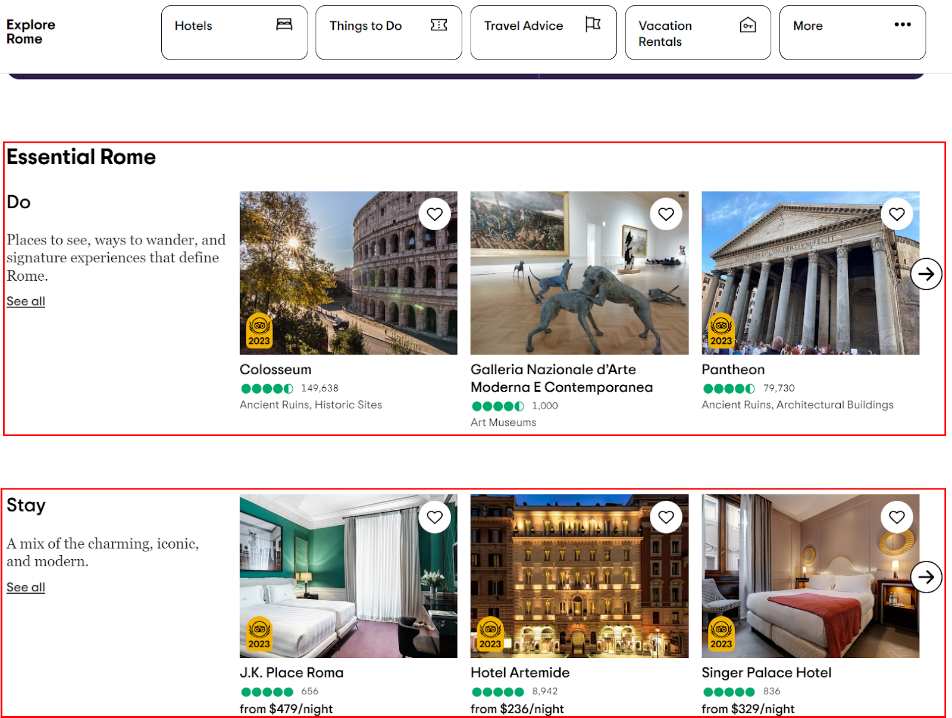This screenshot has width=952, height=718.
Task: Click the flag icon on Travel Advice
Action: 593,24
